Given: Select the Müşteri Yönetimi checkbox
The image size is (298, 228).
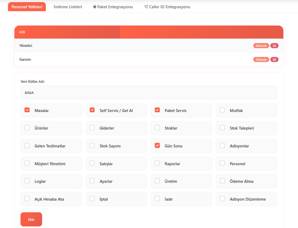Looking at the screenshot, I should pyautogui.click(x=27, y=163).
